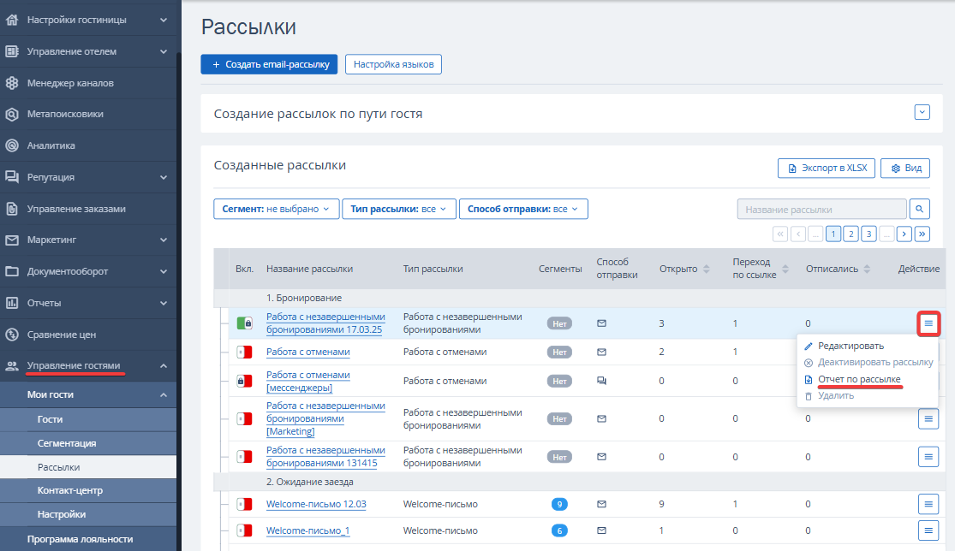Expand Создание рассылок по пути гостя panel
The width and height of the screenshot is (955, 551).
click(x=922, y=112)
